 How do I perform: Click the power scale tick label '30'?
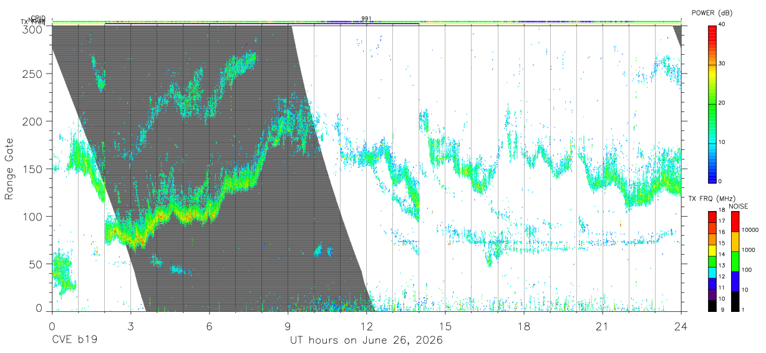click(x=722, y=64)
